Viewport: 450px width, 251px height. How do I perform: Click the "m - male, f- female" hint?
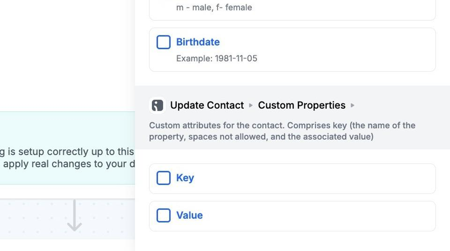pyautogui.click(x=214, y=7)
